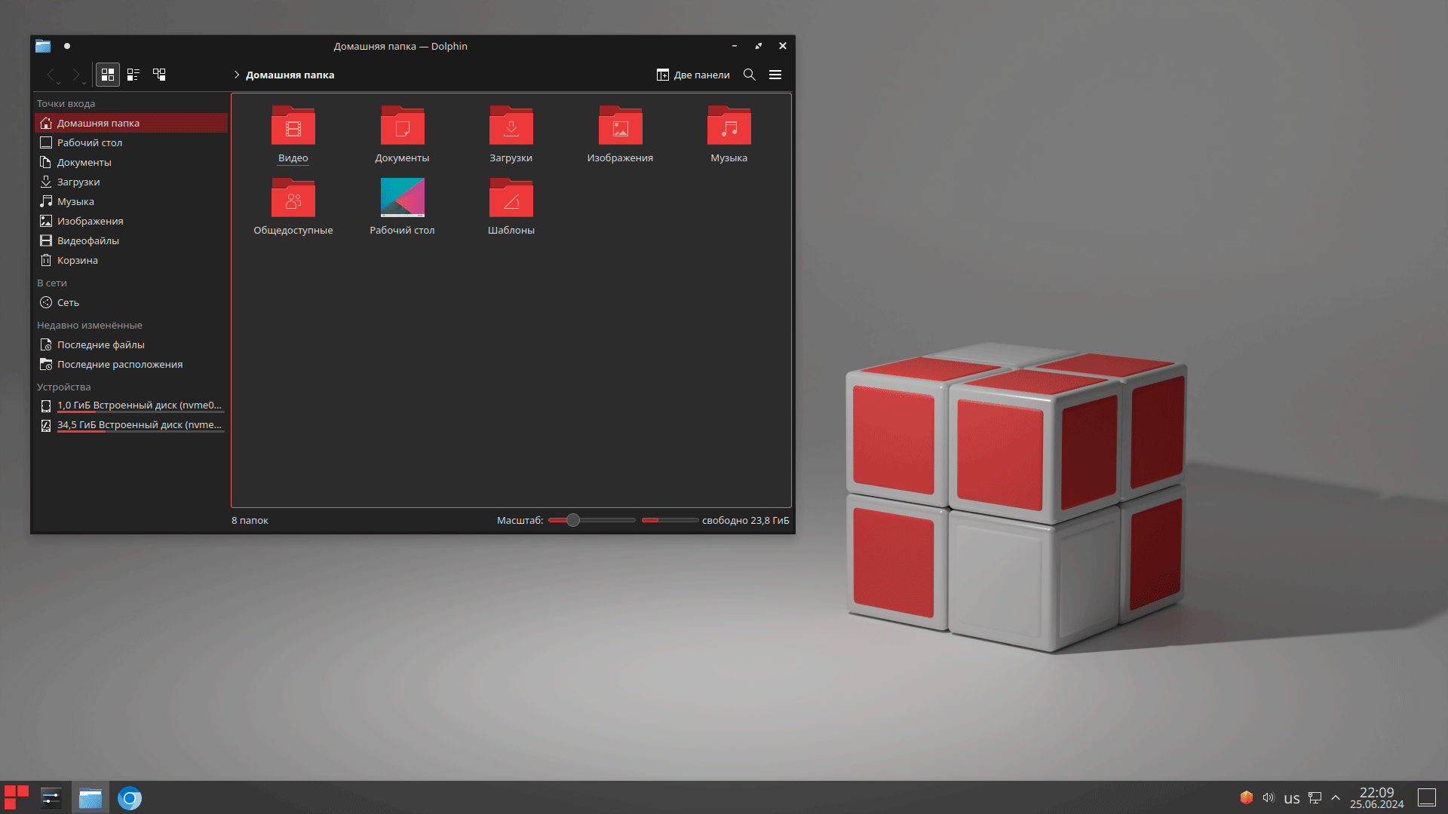Open the hamburger menu

[x=775, y=75]
